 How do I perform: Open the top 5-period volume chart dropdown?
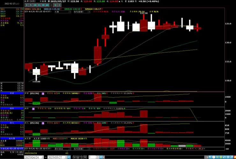coord(82,12)
